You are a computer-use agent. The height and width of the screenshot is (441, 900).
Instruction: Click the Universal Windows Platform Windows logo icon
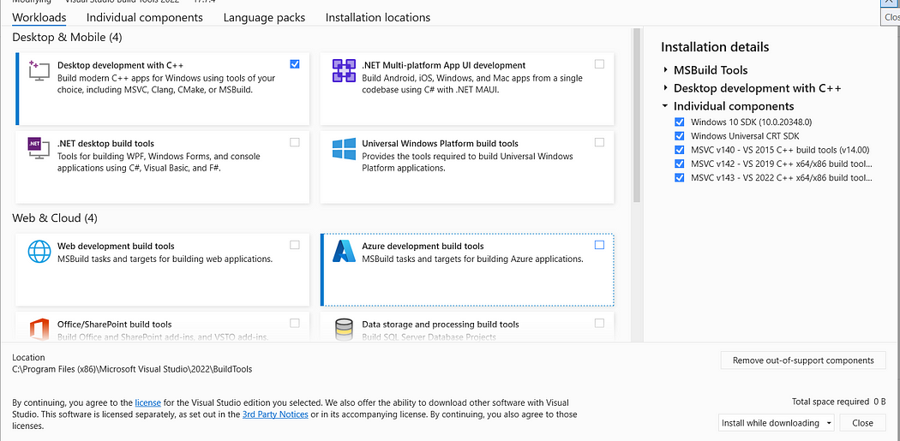(x=344, y=148)
